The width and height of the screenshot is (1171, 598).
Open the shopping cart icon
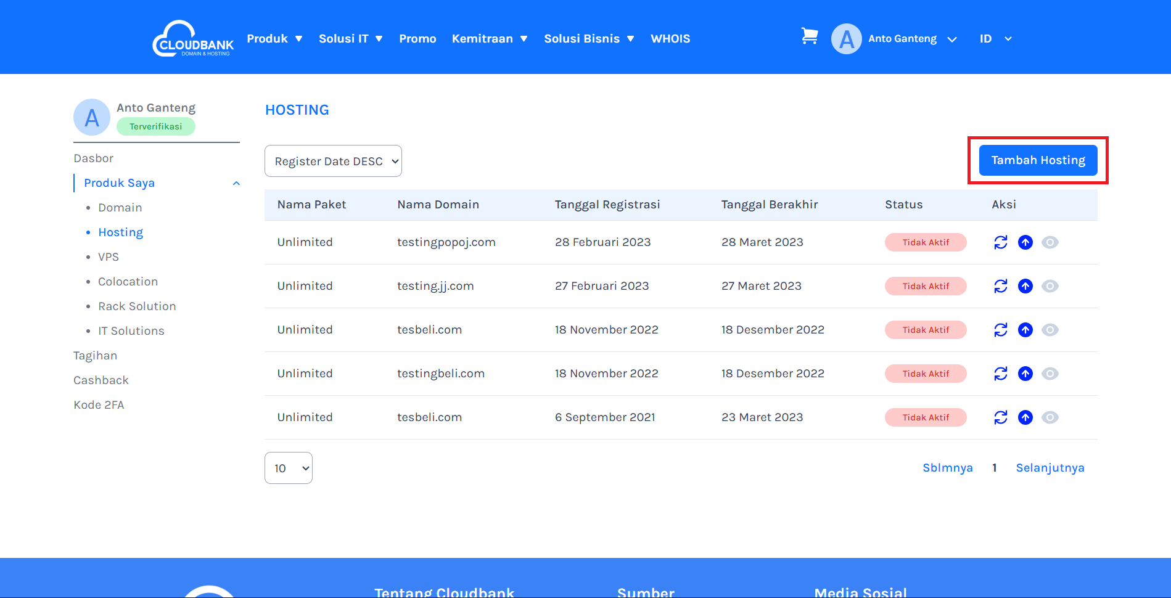click(x=809, y=36)
